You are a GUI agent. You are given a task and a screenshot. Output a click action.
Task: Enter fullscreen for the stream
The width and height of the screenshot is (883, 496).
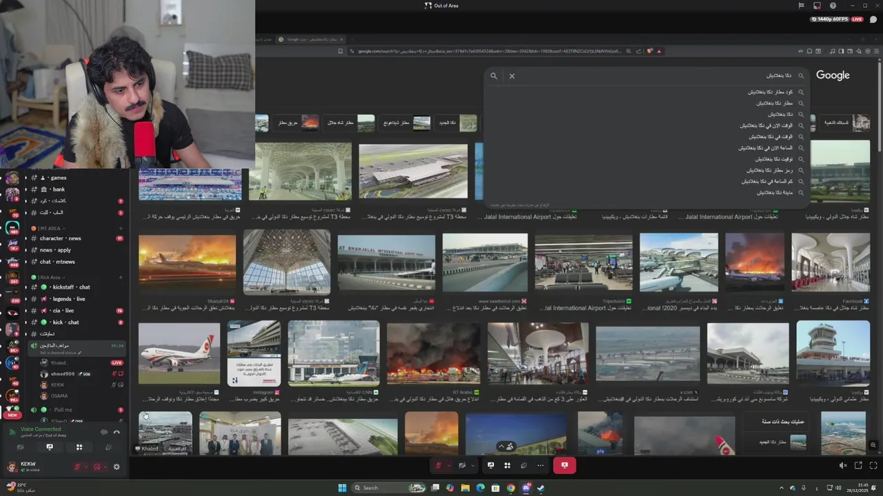click(873, 466)
